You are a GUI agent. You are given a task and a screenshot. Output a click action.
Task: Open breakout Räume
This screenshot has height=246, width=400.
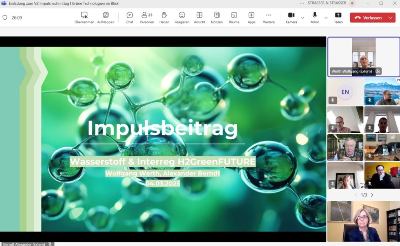pos(234,17)
